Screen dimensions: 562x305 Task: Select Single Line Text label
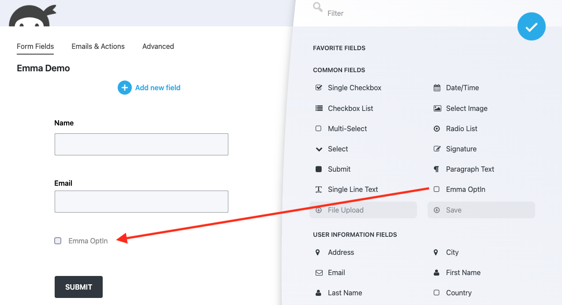click(x=353, y=189)
